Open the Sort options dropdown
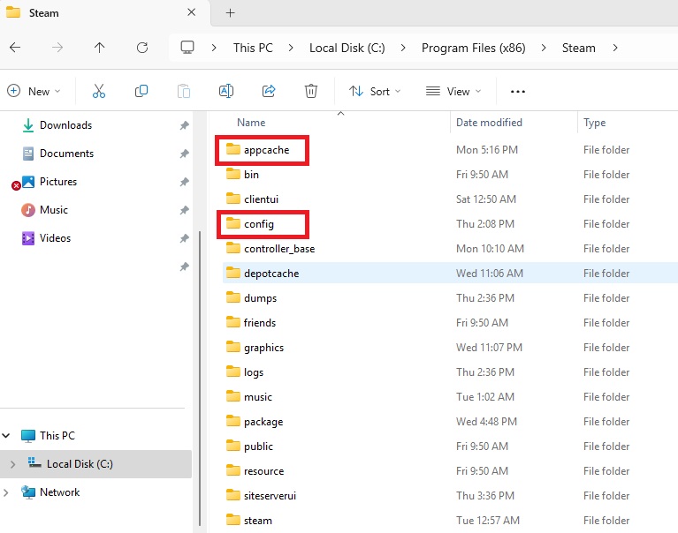The width and height of the screenshot is (678, 533). [x=375, y=92]
